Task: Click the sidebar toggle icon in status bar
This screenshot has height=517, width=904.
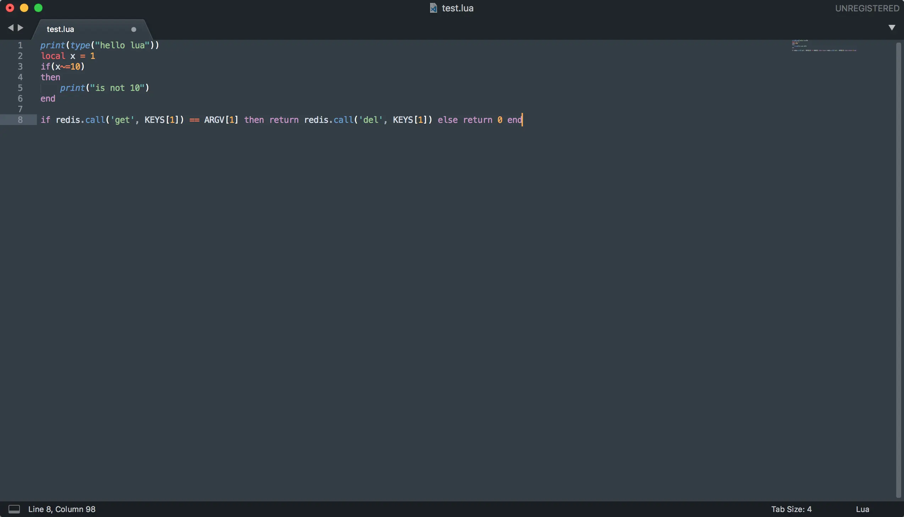Action: point(14,509)
